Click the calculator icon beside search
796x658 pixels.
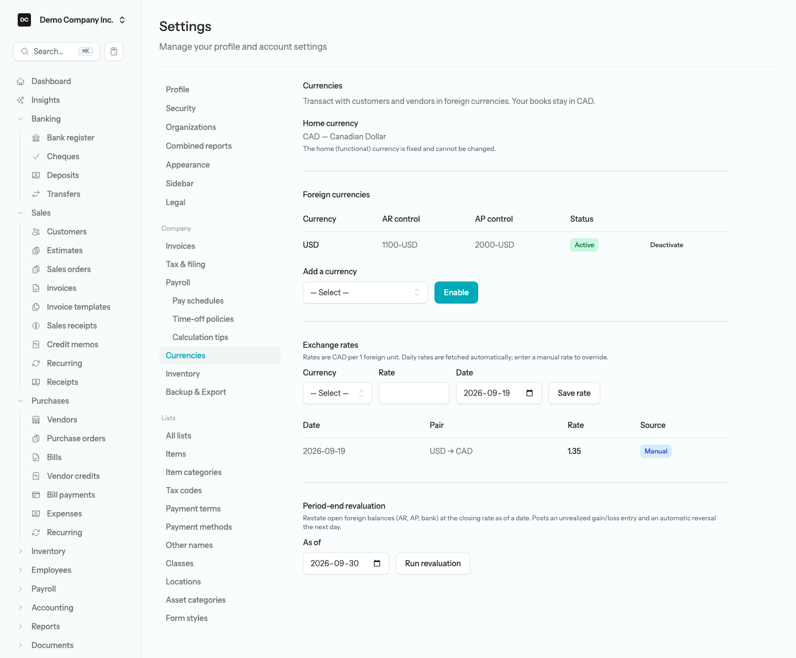click(114, 51)
